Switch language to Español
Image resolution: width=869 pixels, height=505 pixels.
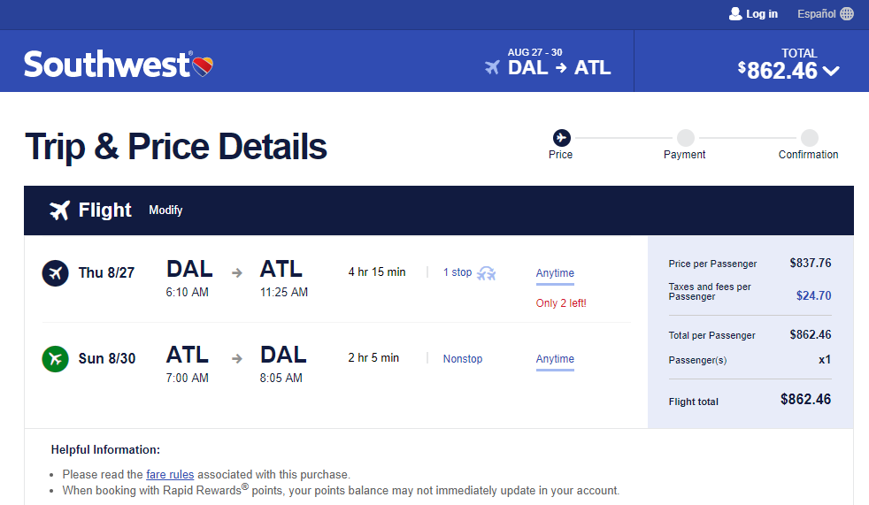816,13
